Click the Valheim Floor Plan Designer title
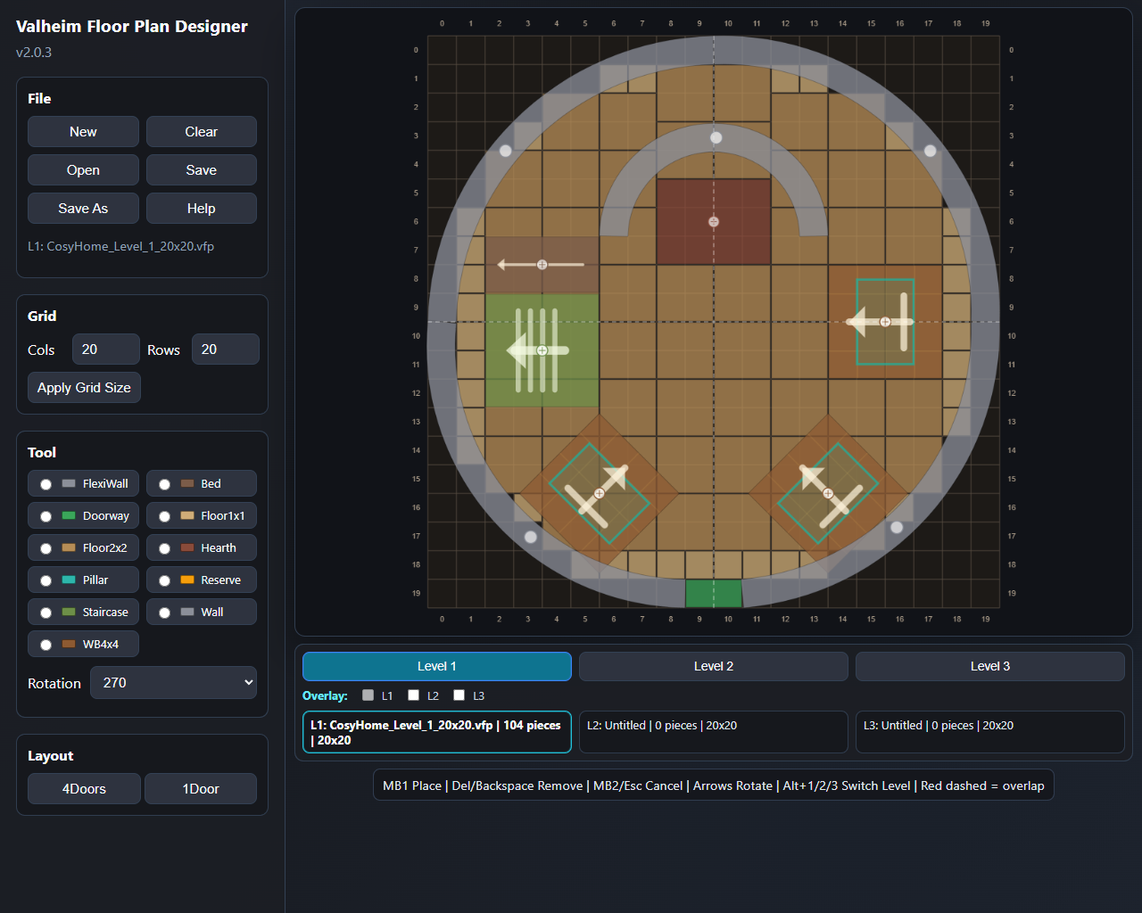 click(132, 26)
